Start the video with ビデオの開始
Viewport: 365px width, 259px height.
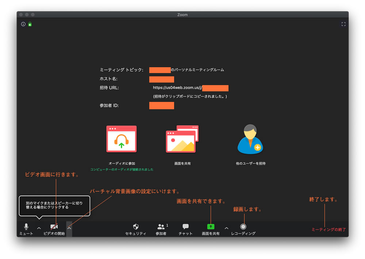coord(54,229)
